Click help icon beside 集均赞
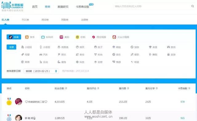 point(128,88)
